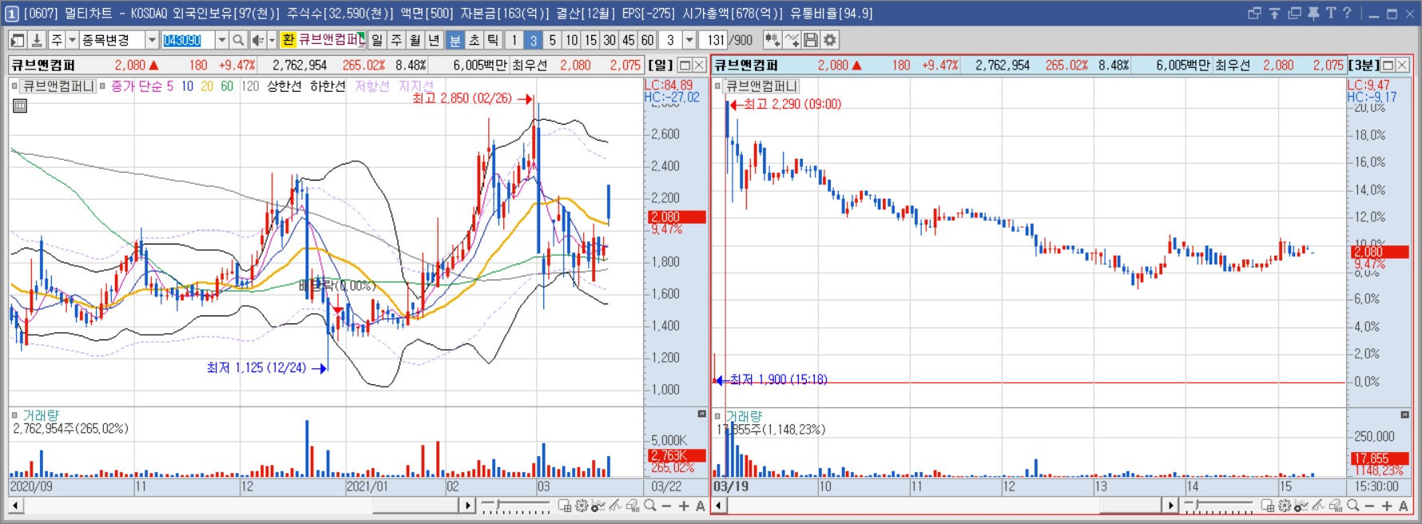Click the toolbar layout icon at far left

(x=18, y=40)
